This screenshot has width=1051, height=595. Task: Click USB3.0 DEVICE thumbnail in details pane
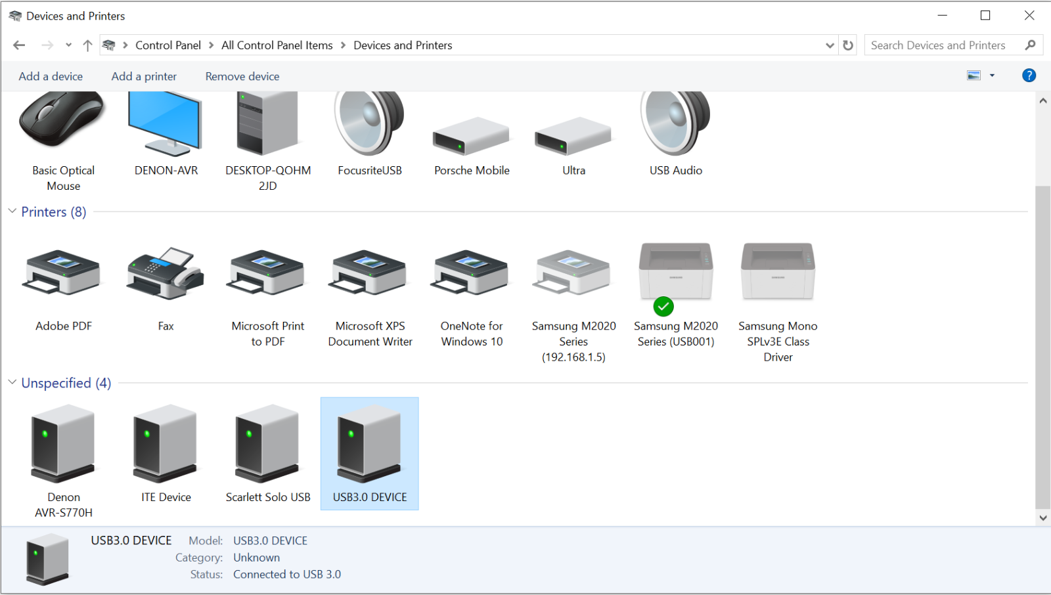47,559
